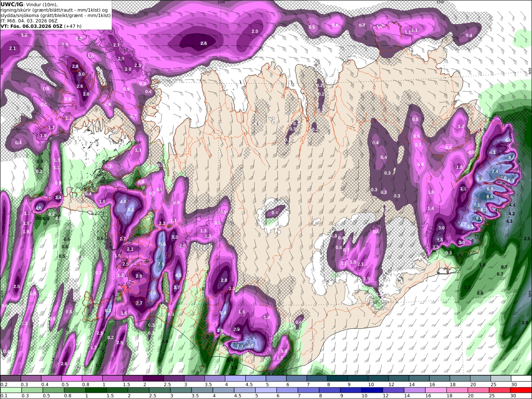Click the 7.4 value in the Eastfjords
Viewport: 532px width, 399px height.
click(495, 172)
